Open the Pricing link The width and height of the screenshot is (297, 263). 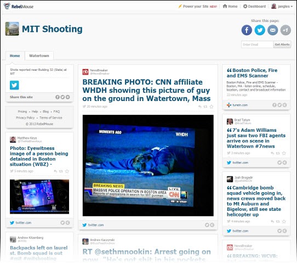pyautogui.click(x=22, y=111)
